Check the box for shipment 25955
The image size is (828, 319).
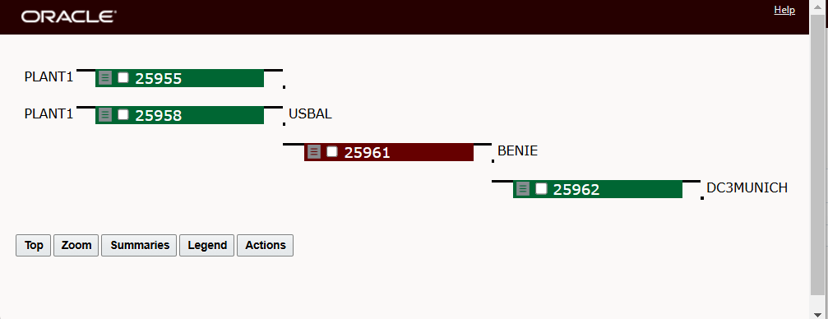pyautogui.click(x=123, y=77)
